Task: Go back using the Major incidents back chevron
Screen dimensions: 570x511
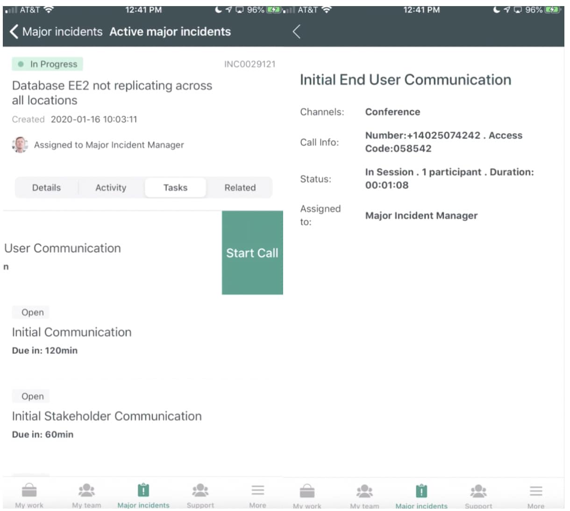Action: [13, 32]
